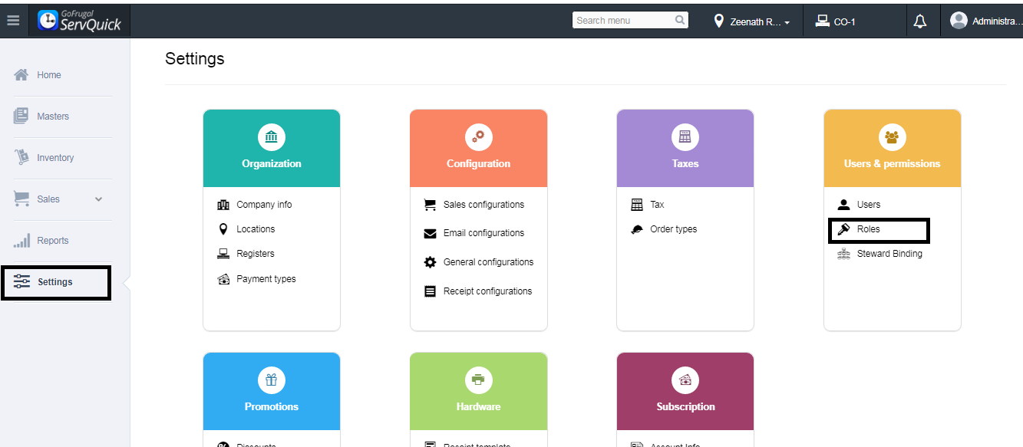
Task: Click the Organization bank icon
Action: [272, 137]
